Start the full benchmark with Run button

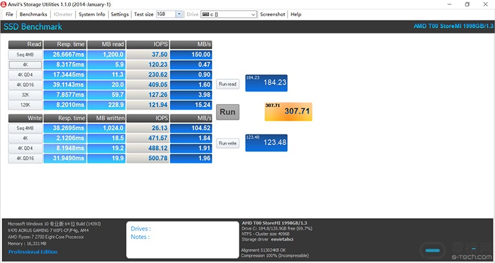pos(228,112)
